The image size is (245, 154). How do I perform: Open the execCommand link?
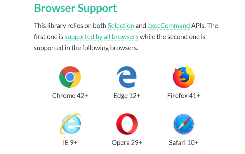pyautogui.click(x=168, y=26)
